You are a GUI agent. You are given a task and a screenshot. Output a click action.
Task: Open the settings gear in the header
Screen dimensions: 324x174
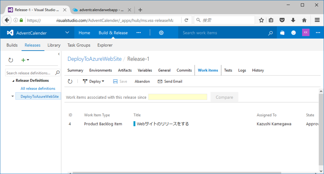click(161, 33)
